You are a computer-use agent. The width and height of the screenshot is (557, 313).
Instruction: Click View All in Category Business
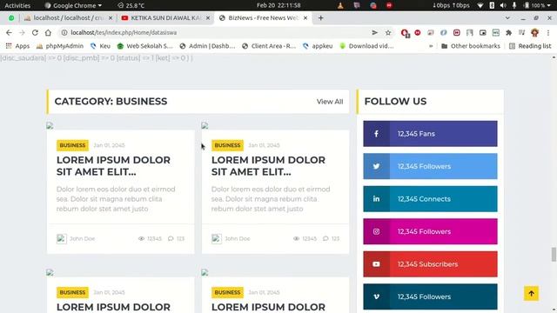[330, 102]
